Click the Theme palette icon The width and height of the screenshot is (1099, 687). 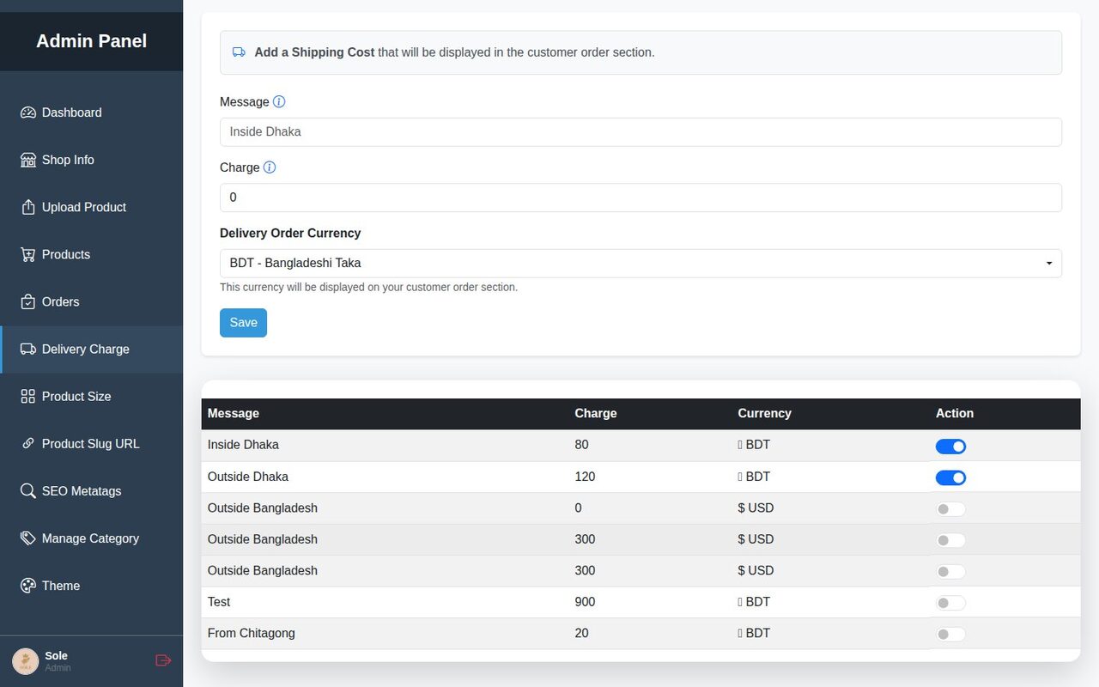pyautogui.click(x=27, y=586)
